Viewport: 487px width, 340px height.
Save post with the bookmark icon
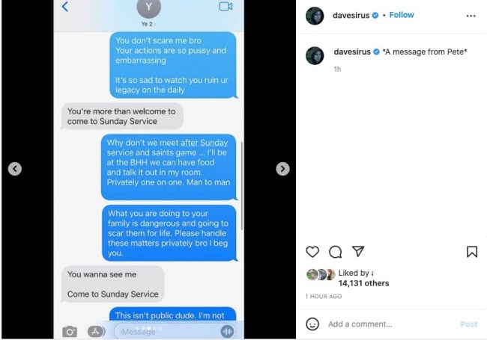[x=472, y=251]
